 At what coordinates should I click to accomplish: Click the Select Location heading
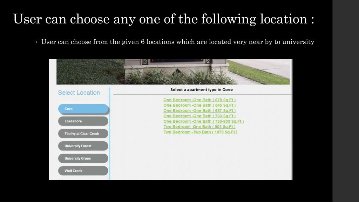(x=79, y=93)
